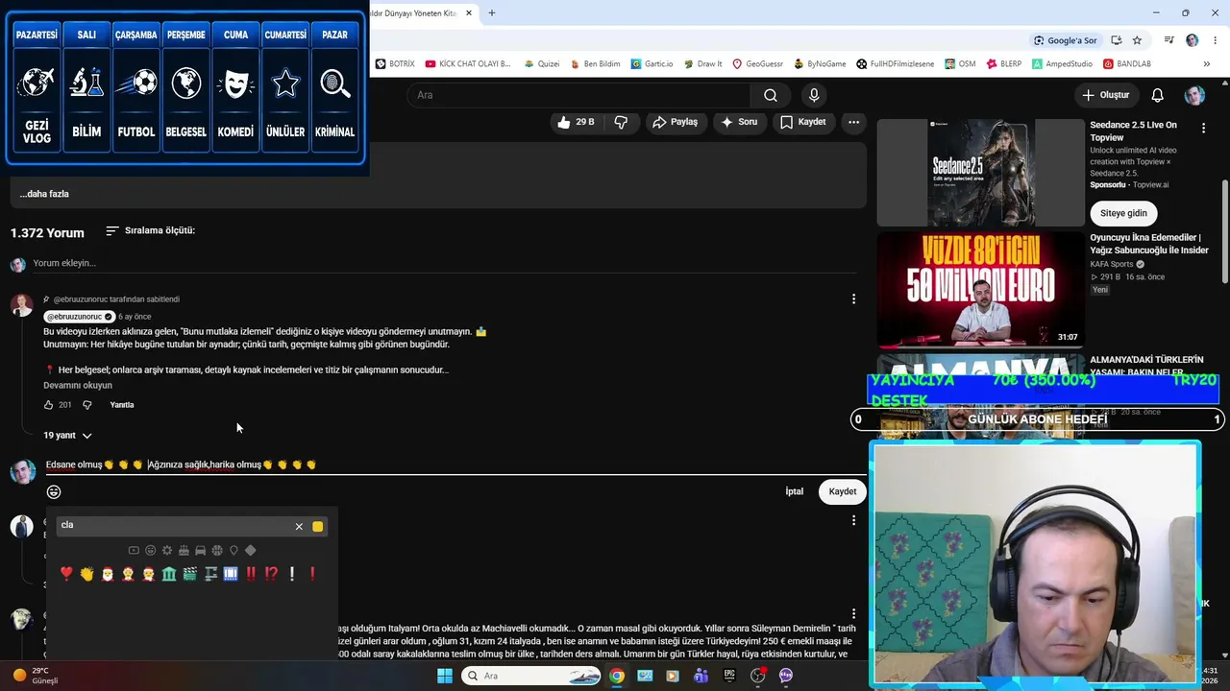
Task: Open the Quizei bookmark
Action: [x=542, y=64]
